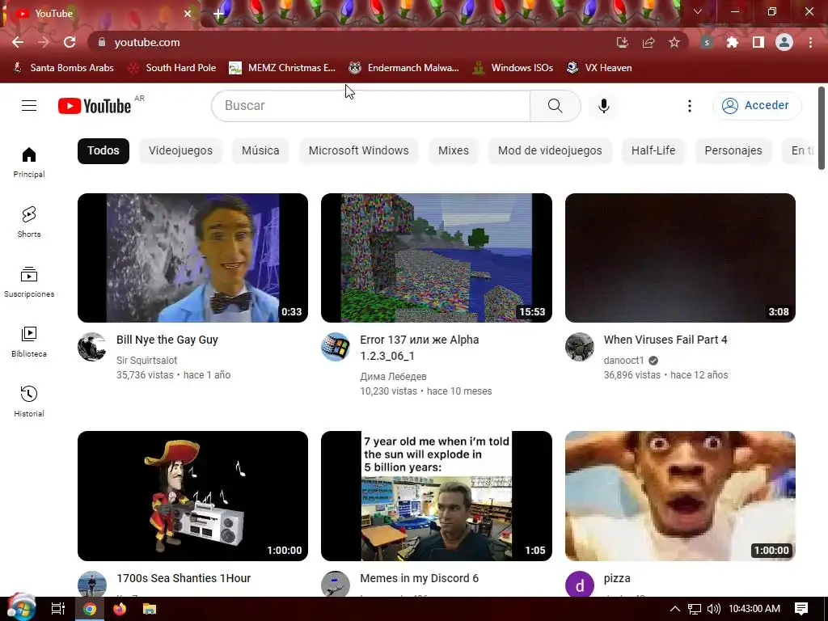Select the Videojuegos filter chip
828x621 pixels.
click(180, 150)
